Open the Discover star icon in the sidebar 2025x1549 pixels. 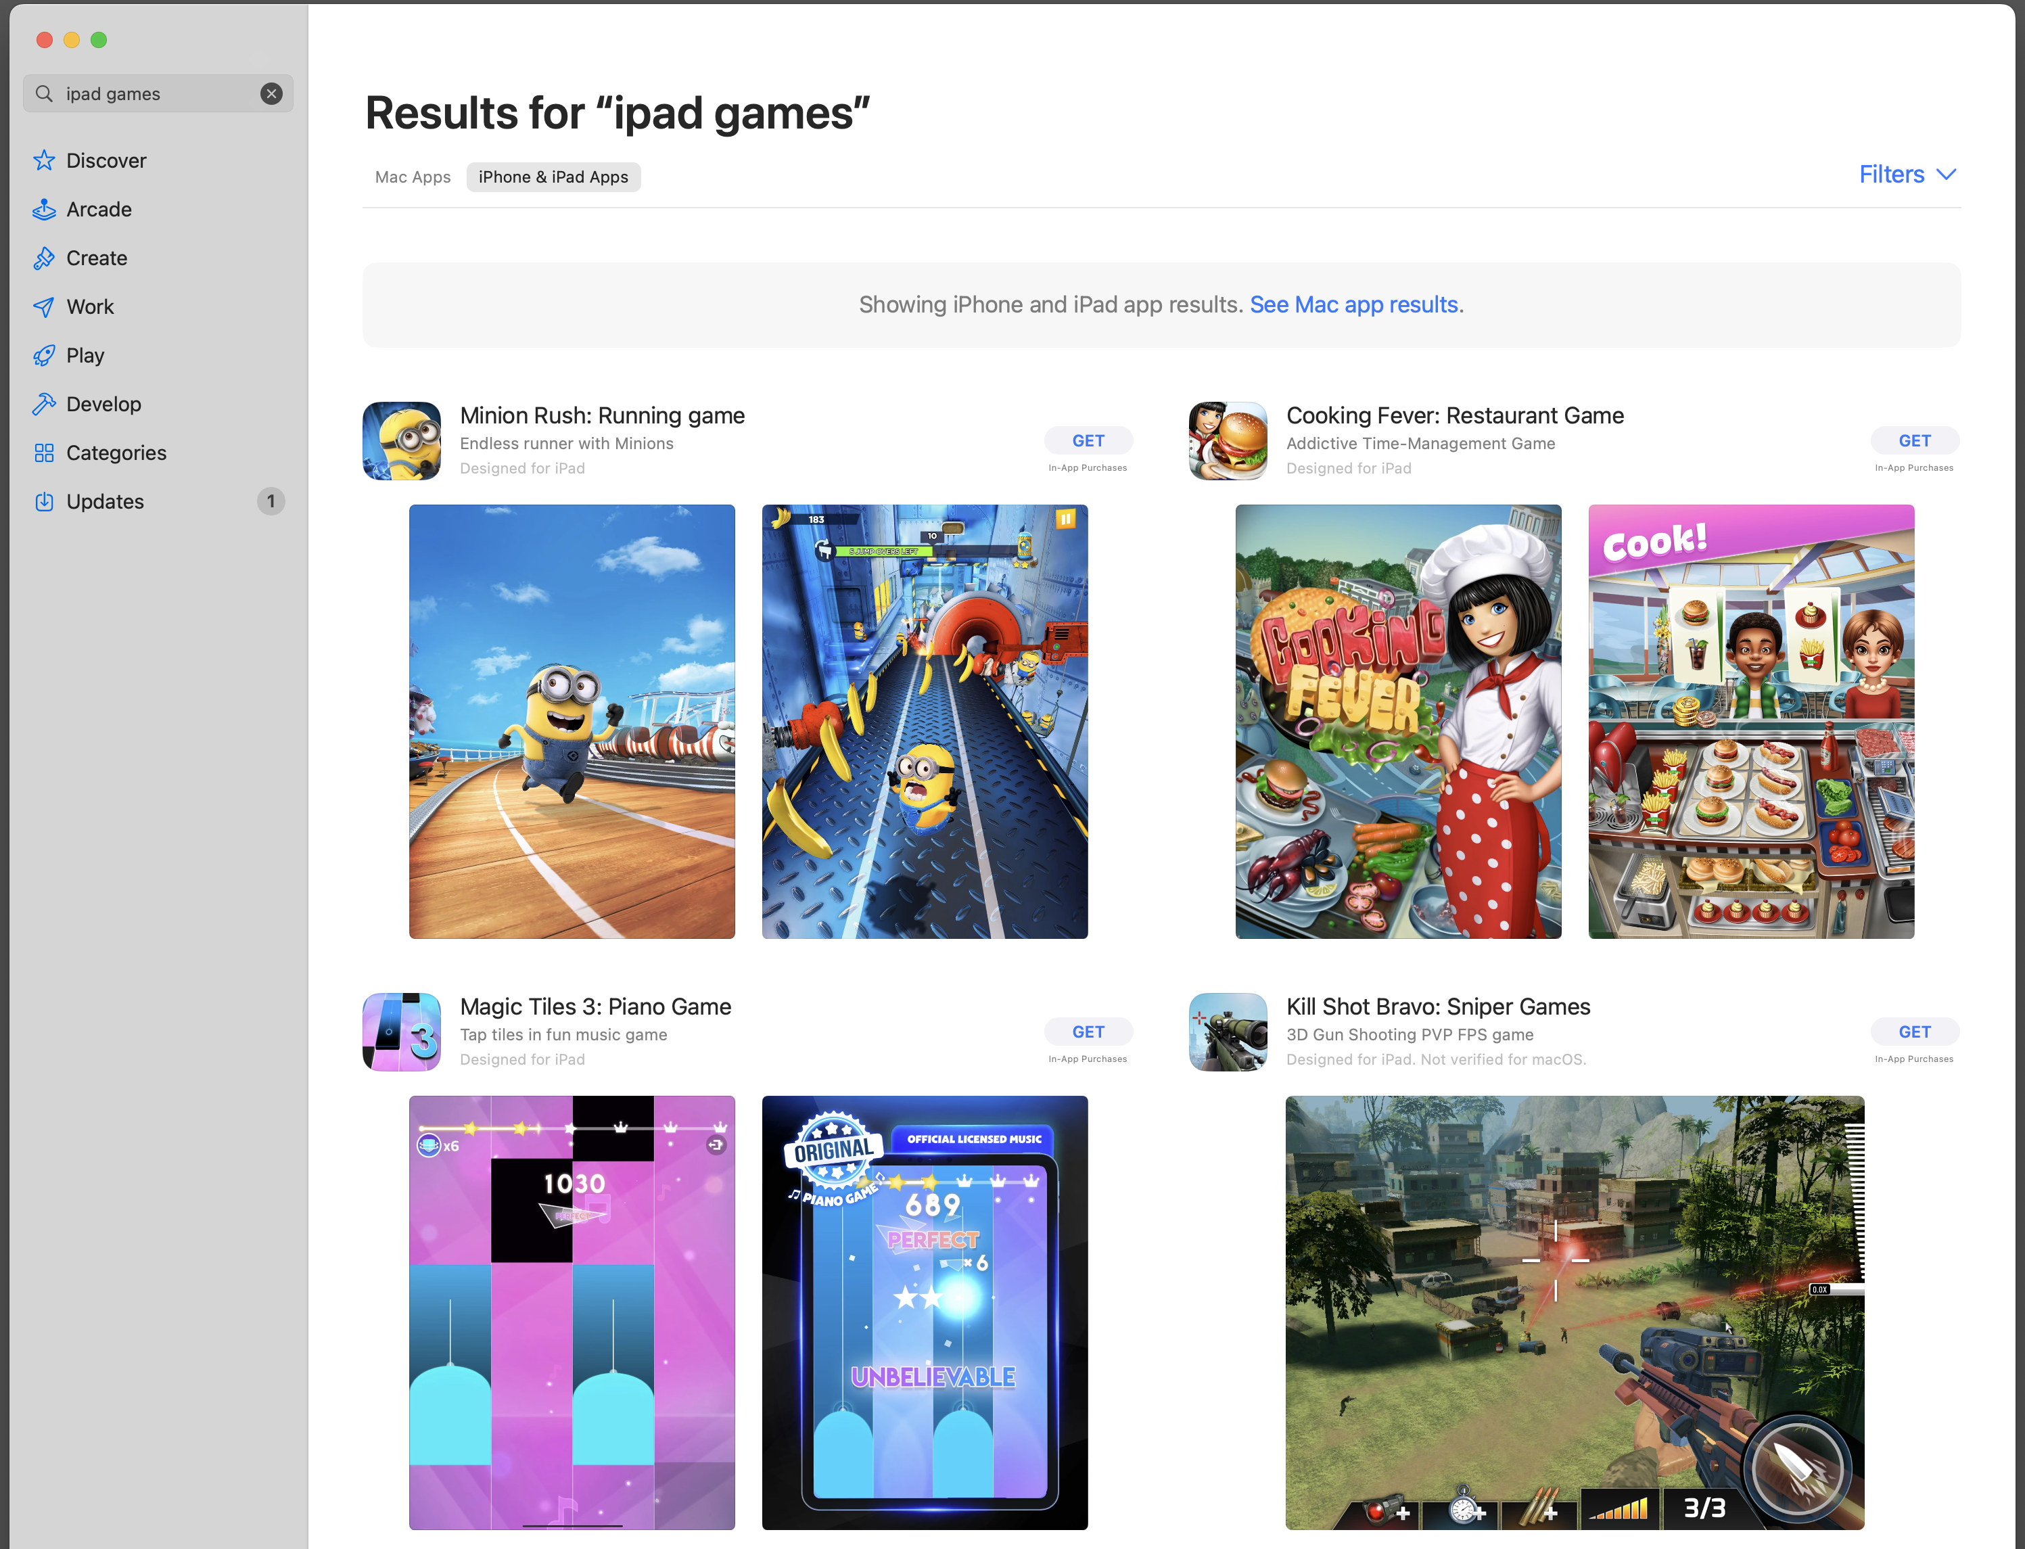click(43, 160)
